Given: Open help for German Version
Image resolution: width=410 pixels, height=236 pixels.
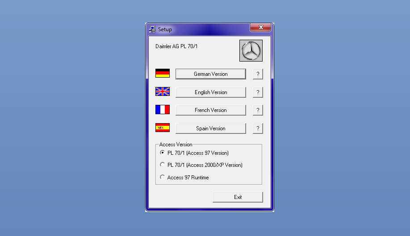Looking at the screenshot, I should click(x=258, y=74).
